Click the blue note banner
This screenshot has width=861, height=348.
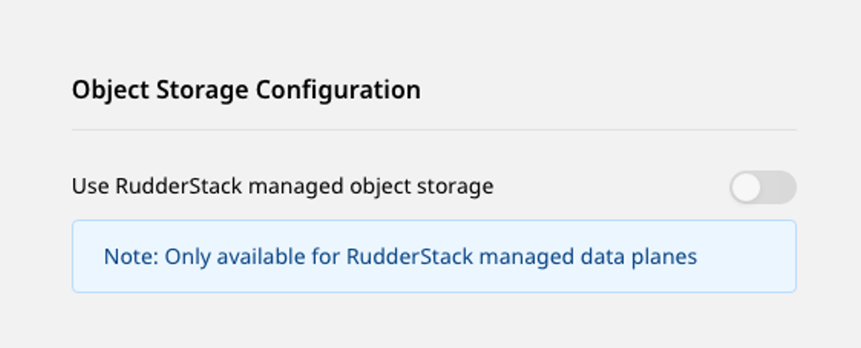pyautogui.click(x=434, y=257)
